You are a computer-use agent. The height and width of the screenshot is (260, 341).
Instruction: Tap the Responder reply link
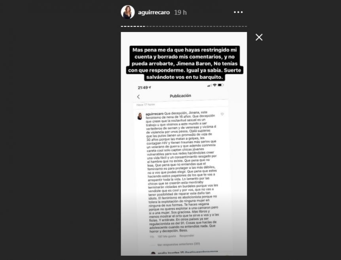(x=187, y=236)
